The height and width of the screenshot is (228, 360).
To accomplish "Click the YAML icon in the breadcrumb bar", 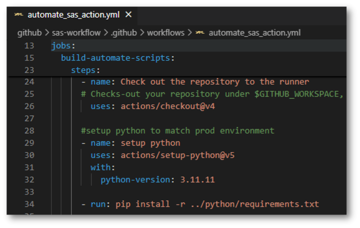I will [x=200, y=32].
